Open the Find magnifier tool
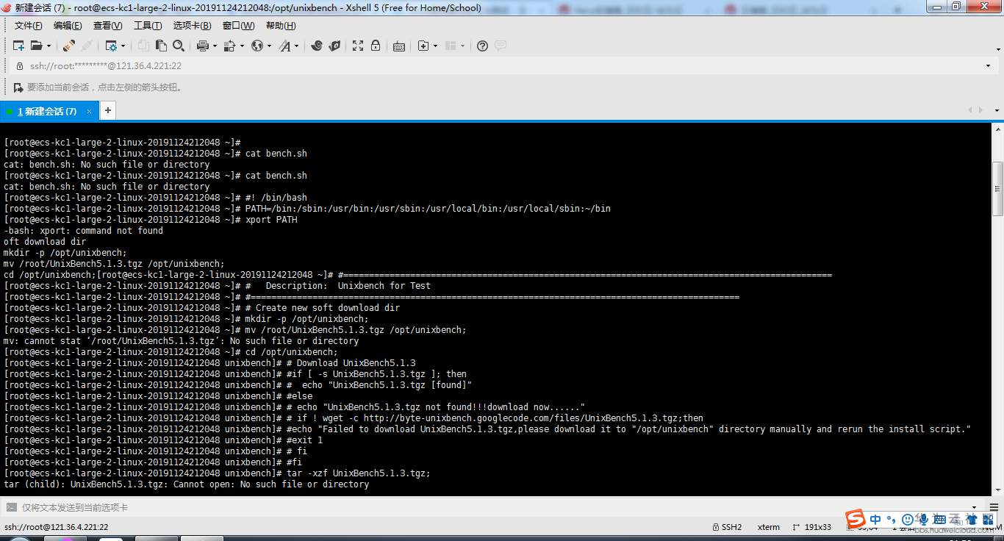 (179, 46)
